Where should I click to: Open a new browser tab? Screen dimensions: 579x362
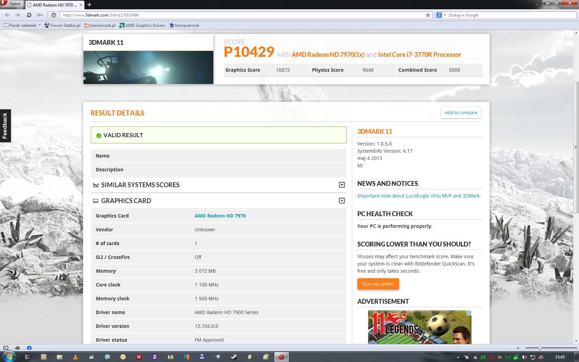(89, 5)
